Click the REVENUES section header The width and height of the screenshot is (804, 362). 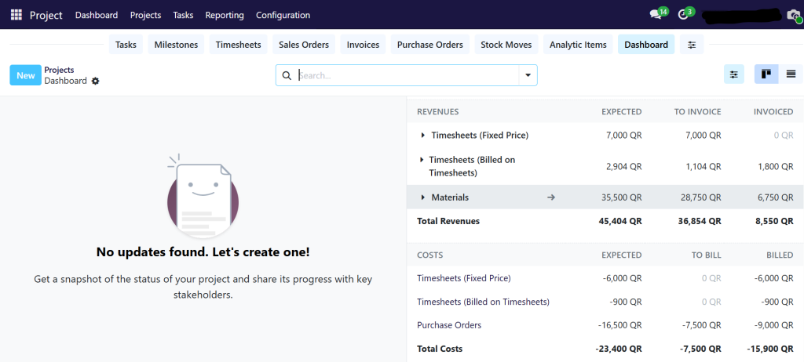pos(437,111)
